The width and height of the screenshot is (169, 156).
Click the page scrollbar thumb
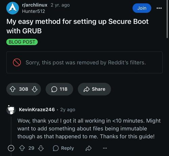click(x=167, y=19)
